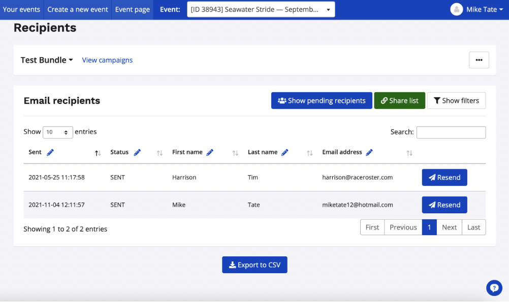This screenshot has width=509, height=302.
Task: Click the pencil icon beside Status column
Action: tap(137, 153)
